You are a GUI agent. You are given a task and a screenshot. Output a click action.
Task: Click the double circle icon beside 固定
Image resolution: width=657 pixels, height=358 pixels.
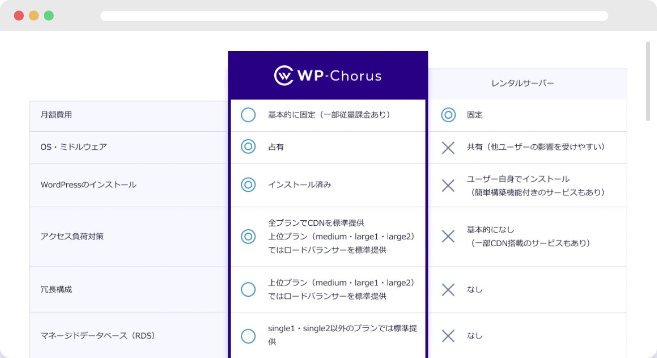click(x=448, y=115)
